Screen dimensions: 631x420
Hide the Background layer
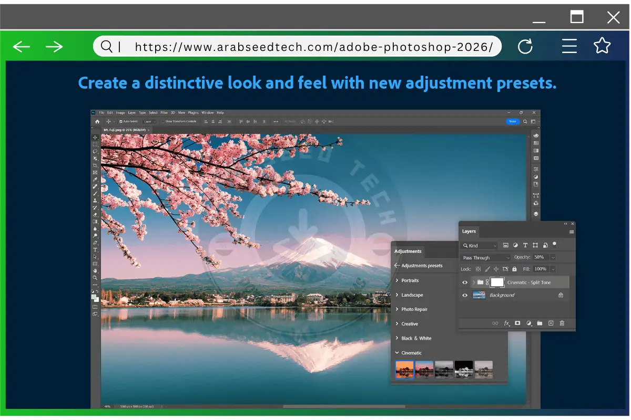464,295
